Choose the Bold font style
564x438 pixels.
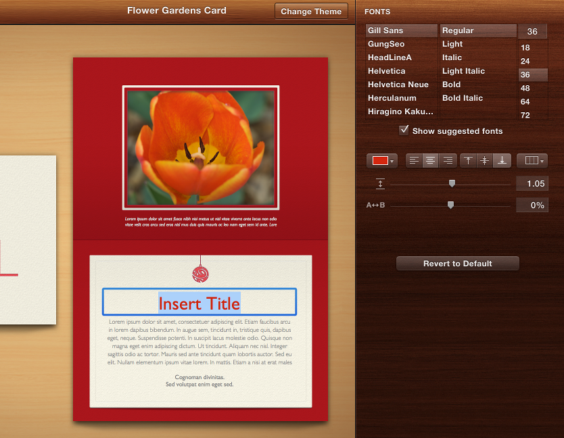(x=452, y=84)
